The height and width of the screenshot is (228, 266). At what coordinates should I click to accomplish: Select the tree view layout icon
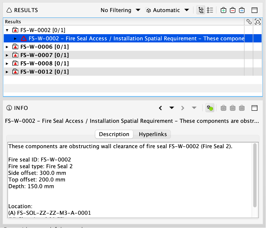(201, 10)
